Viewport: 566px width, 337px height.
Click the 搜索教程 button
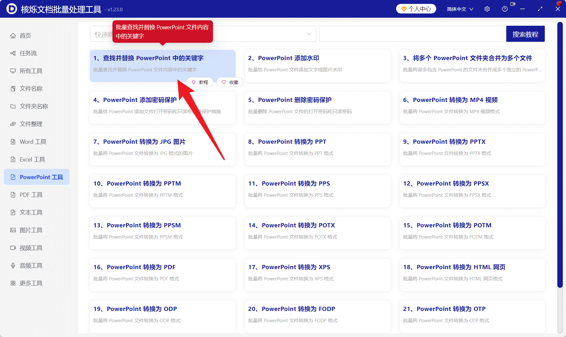pyautogui.click(x=525, y=34)
